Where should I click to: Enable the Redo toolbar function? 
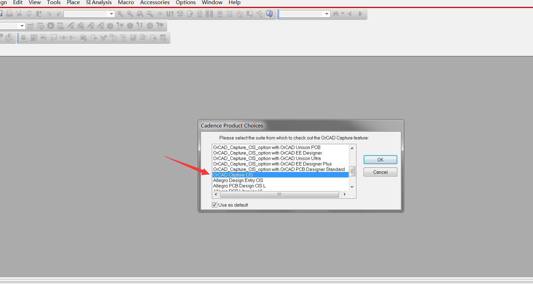tap(59, 14)
